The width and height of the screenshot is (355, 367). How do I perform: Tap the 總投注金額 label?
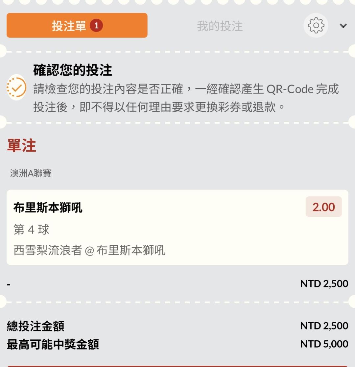coord(35,326)
